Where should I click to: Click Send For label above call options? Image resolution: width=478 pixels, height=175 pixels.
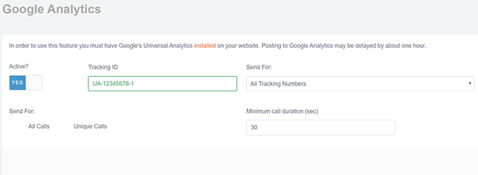click(22, 112)
